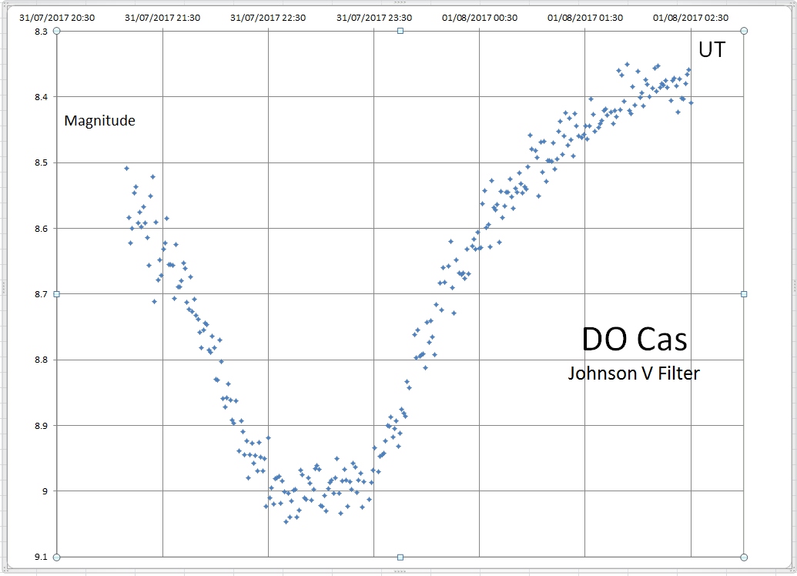Click the 8.4 magnitude axis value

click(41, 97)
